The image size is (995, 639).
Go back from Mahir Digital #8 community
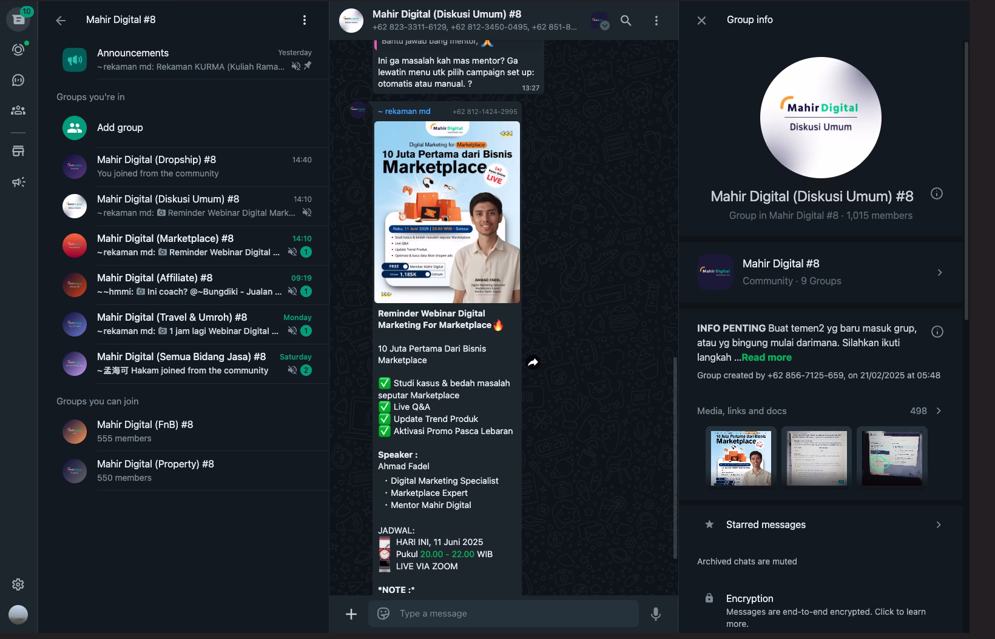click(61, 20)
